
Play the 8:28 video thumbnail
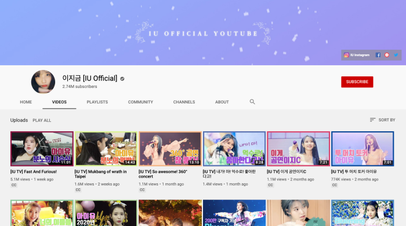(234, 149)
